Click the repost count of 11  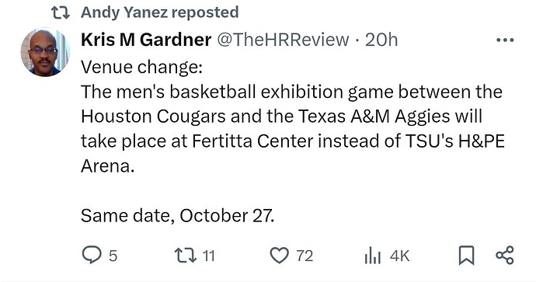[208, 256]
